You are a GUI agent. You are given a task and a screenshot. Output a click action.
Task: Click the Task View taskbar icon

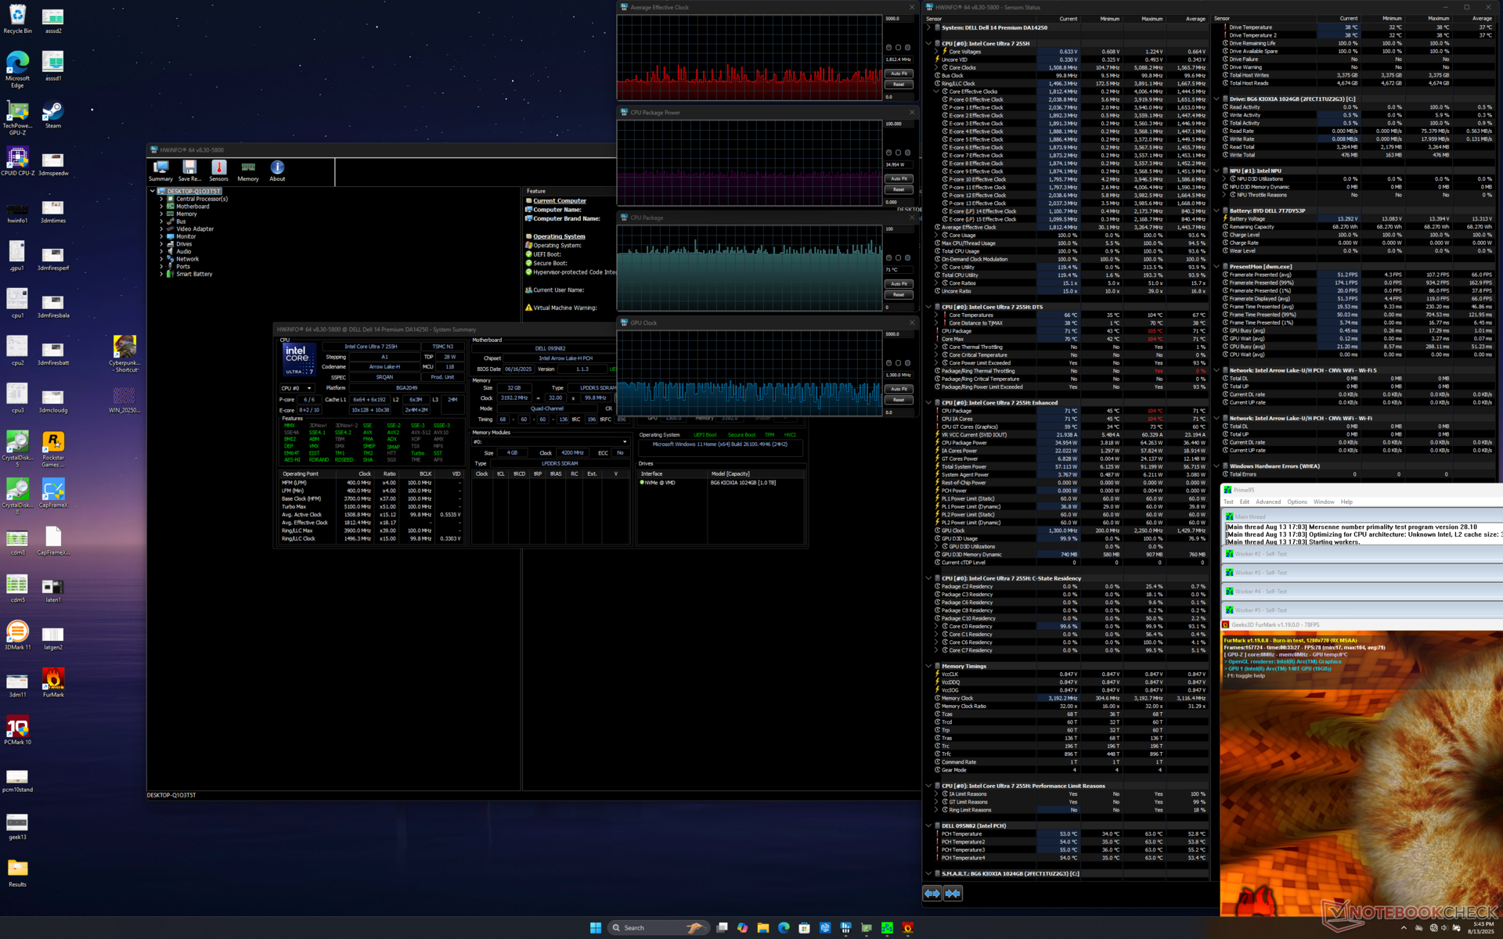[x=722, y=927]
